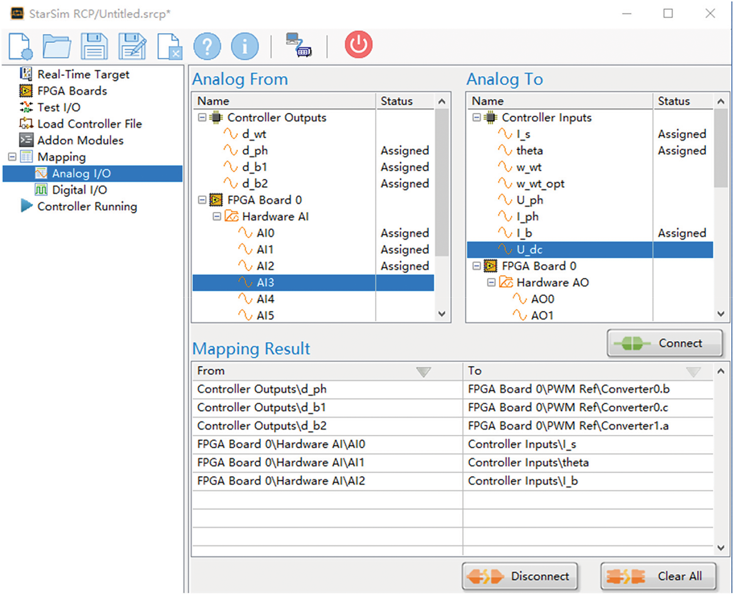Close the file using the document X icon
The image size is (734, 595).
(x=169, y=46)
